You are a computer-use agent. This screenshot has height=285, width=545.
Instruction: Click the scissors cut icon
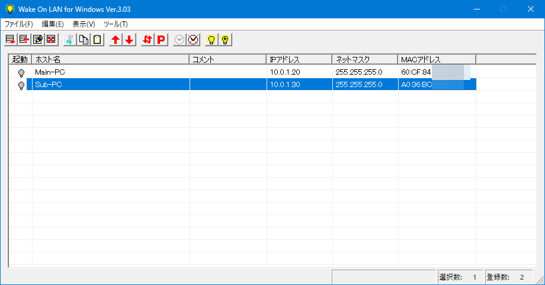pos(69,40)
